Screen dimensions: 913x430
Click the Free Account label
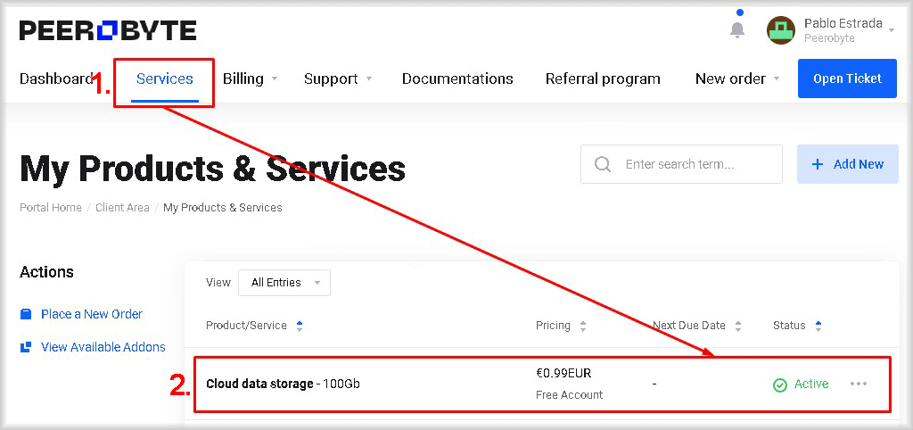[x=570, y=395]
